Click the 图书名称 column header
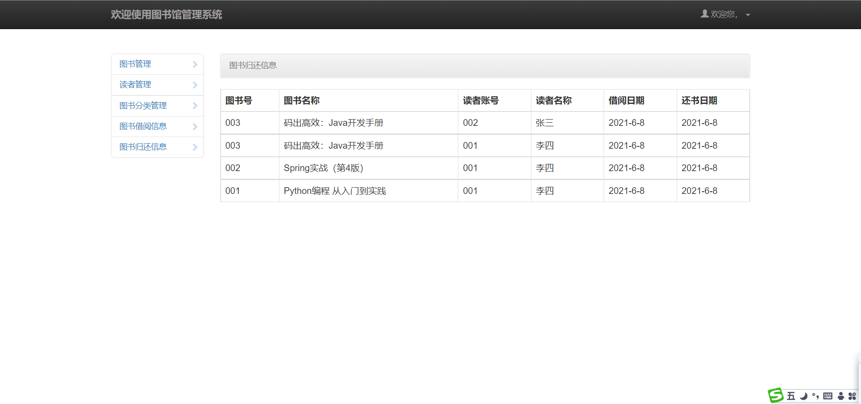 coord(302,100)
